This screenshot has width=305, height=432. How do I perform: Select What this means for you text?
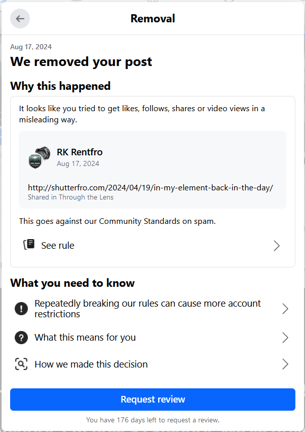pos(85,338)
